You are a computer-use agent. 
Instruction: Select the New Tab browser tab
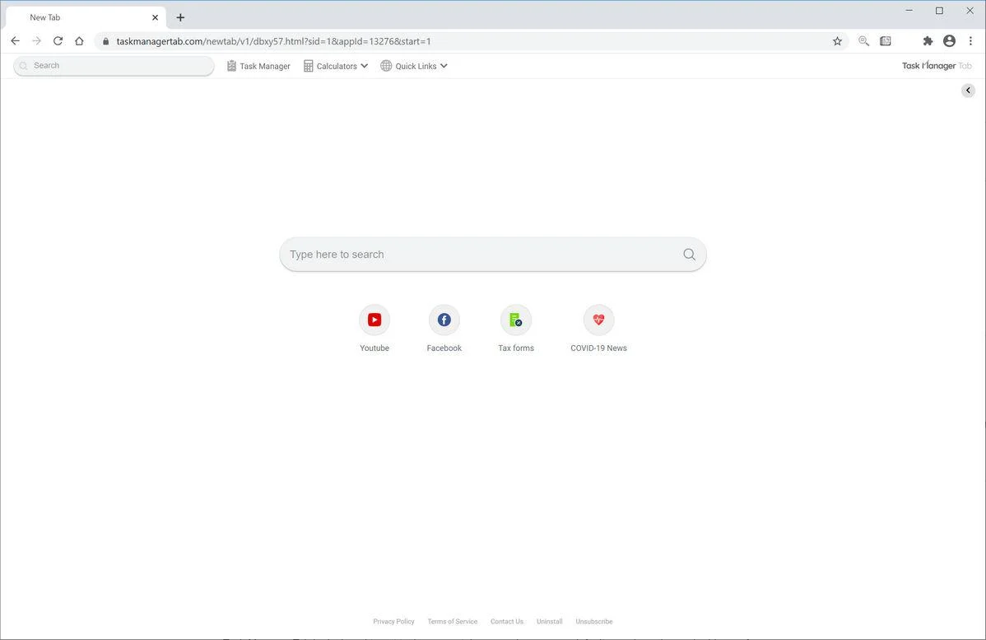pyautogui.click(x=86, y=17)
